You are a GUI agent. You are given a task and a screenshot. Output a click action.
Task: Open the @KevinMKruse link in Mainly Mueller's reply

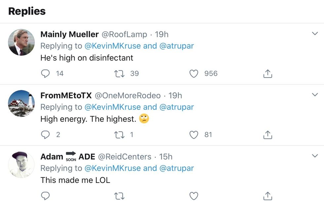pyautogui.click(x=113, y=46)
